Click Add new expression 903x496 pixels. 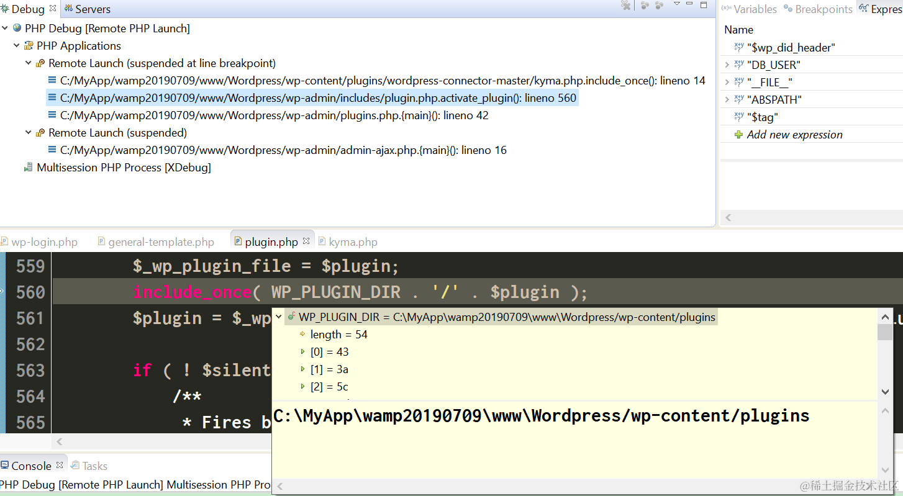click(x=794, y=135)
